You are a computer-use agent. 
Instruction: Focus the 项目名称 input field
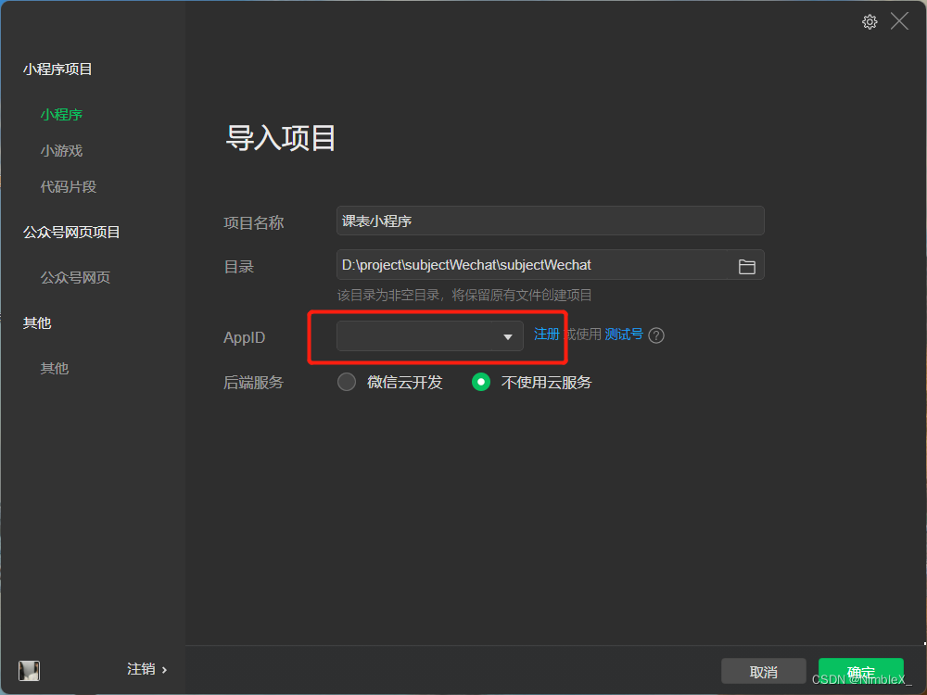[550, 221]
